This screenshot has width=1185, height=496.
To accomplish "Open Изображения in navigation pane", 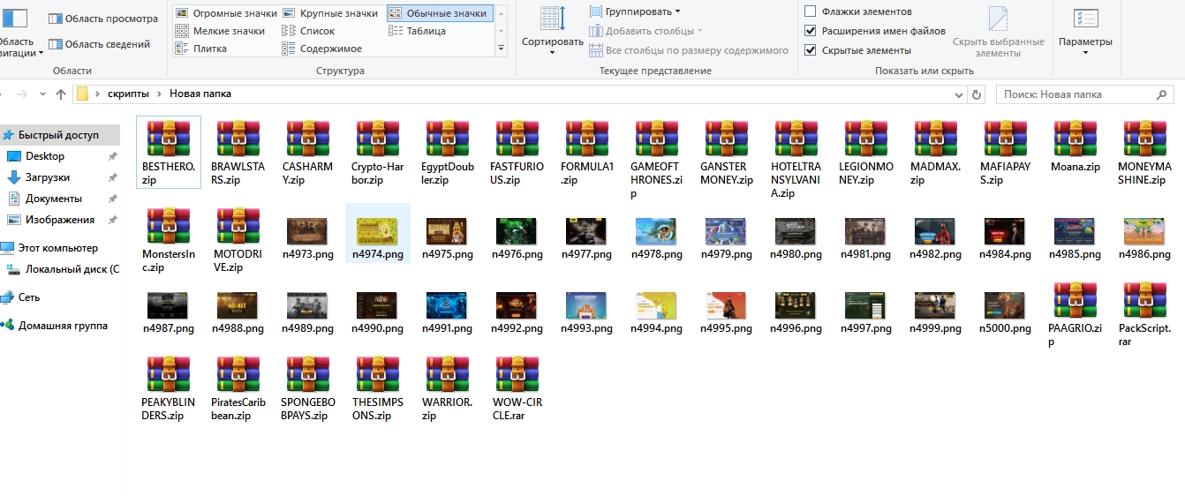I will click(x=61, y=220).
